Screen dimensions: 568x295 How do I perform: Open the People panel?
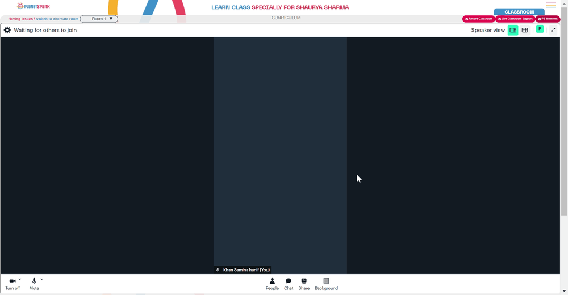tap(272, 284)
